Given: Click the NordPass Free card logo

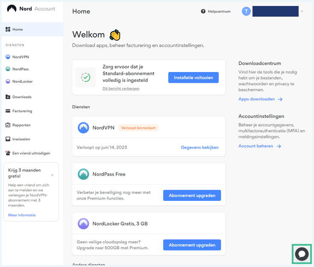Looking at the screenshot, I should pyautogui.click(x=83, y=174).
